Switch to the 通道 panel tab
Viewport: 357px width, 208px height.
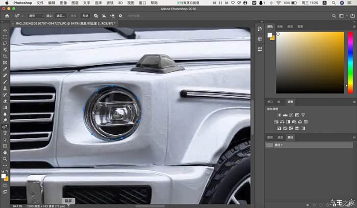click(280, 137)
